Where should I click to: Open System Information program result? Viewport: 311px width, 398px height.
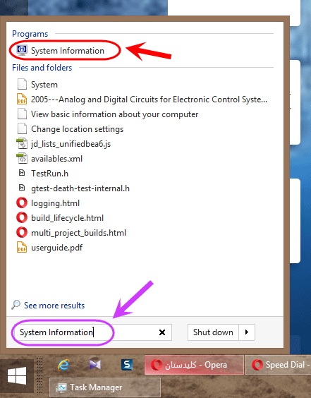tap(68, 51)
